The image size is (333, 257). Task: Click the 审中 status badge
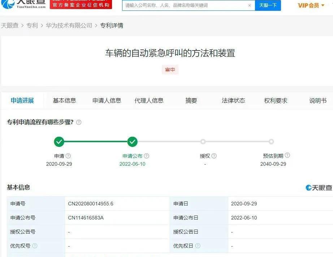[x=170, y=70]
